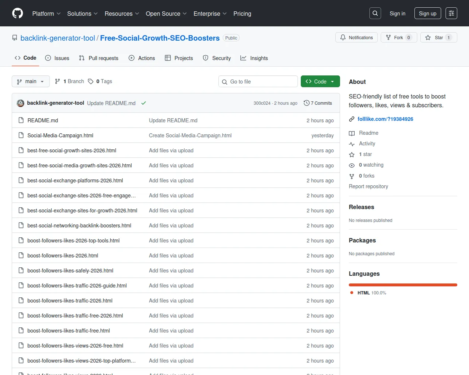469x375 pixels.
Task: Star this repository
Action: click(x=438, y=38)
